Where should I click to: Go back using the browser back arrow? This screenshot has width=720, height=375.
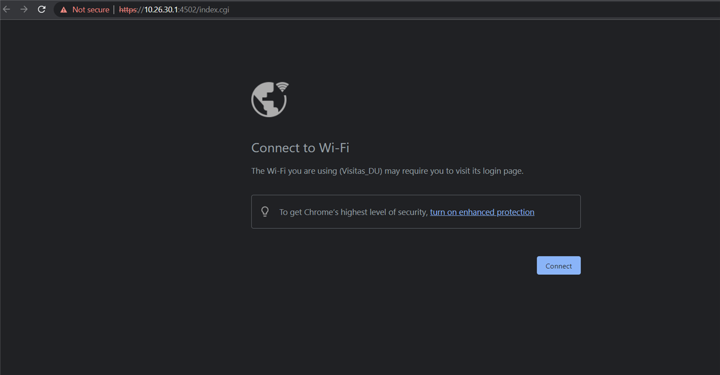(7, 10)
